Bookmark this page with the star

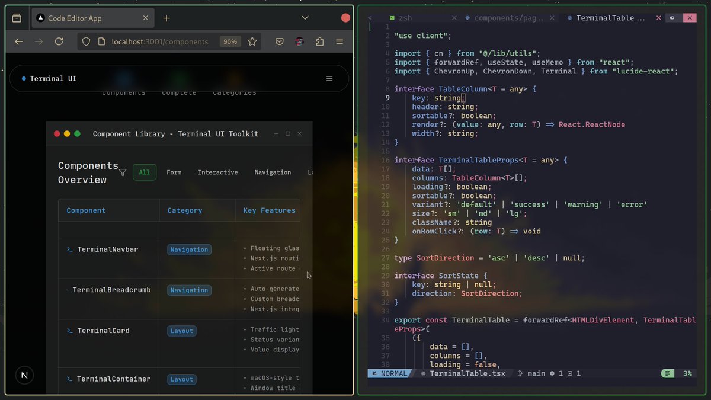(252, 41)
